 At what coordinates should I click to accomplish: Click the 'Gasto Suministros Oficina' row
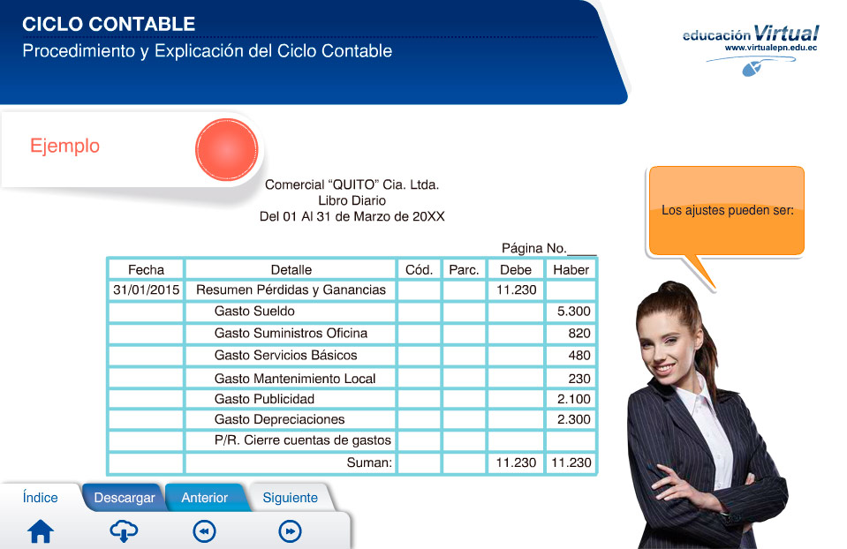point(352,333)
